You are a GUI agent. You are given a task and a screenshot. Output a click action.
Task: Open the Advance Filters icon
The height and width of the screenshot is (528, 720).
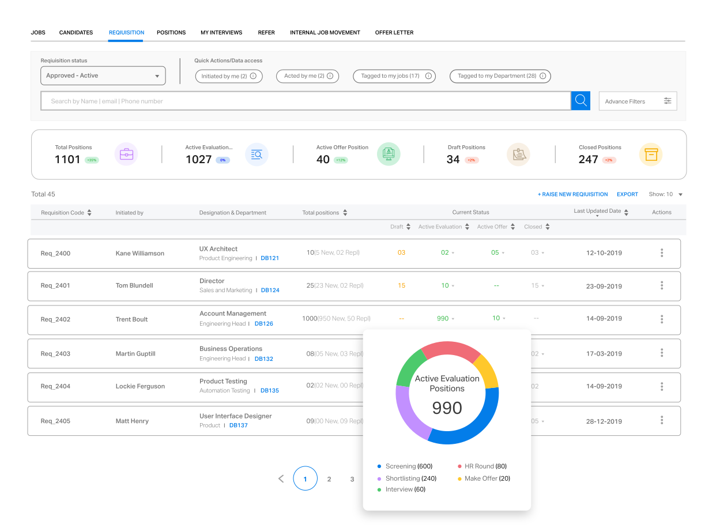coord(668,100)
